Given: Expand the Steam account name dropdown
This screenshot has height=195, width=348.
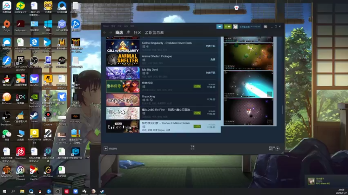Looking at the screenshot, I should [249, 26].
